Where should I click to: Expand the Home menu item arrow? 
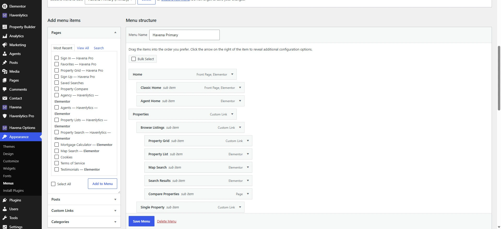232,74
